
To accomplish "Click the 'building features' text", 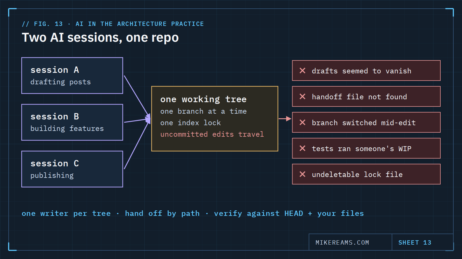I will pyautogui.click(x=67, y=129).
